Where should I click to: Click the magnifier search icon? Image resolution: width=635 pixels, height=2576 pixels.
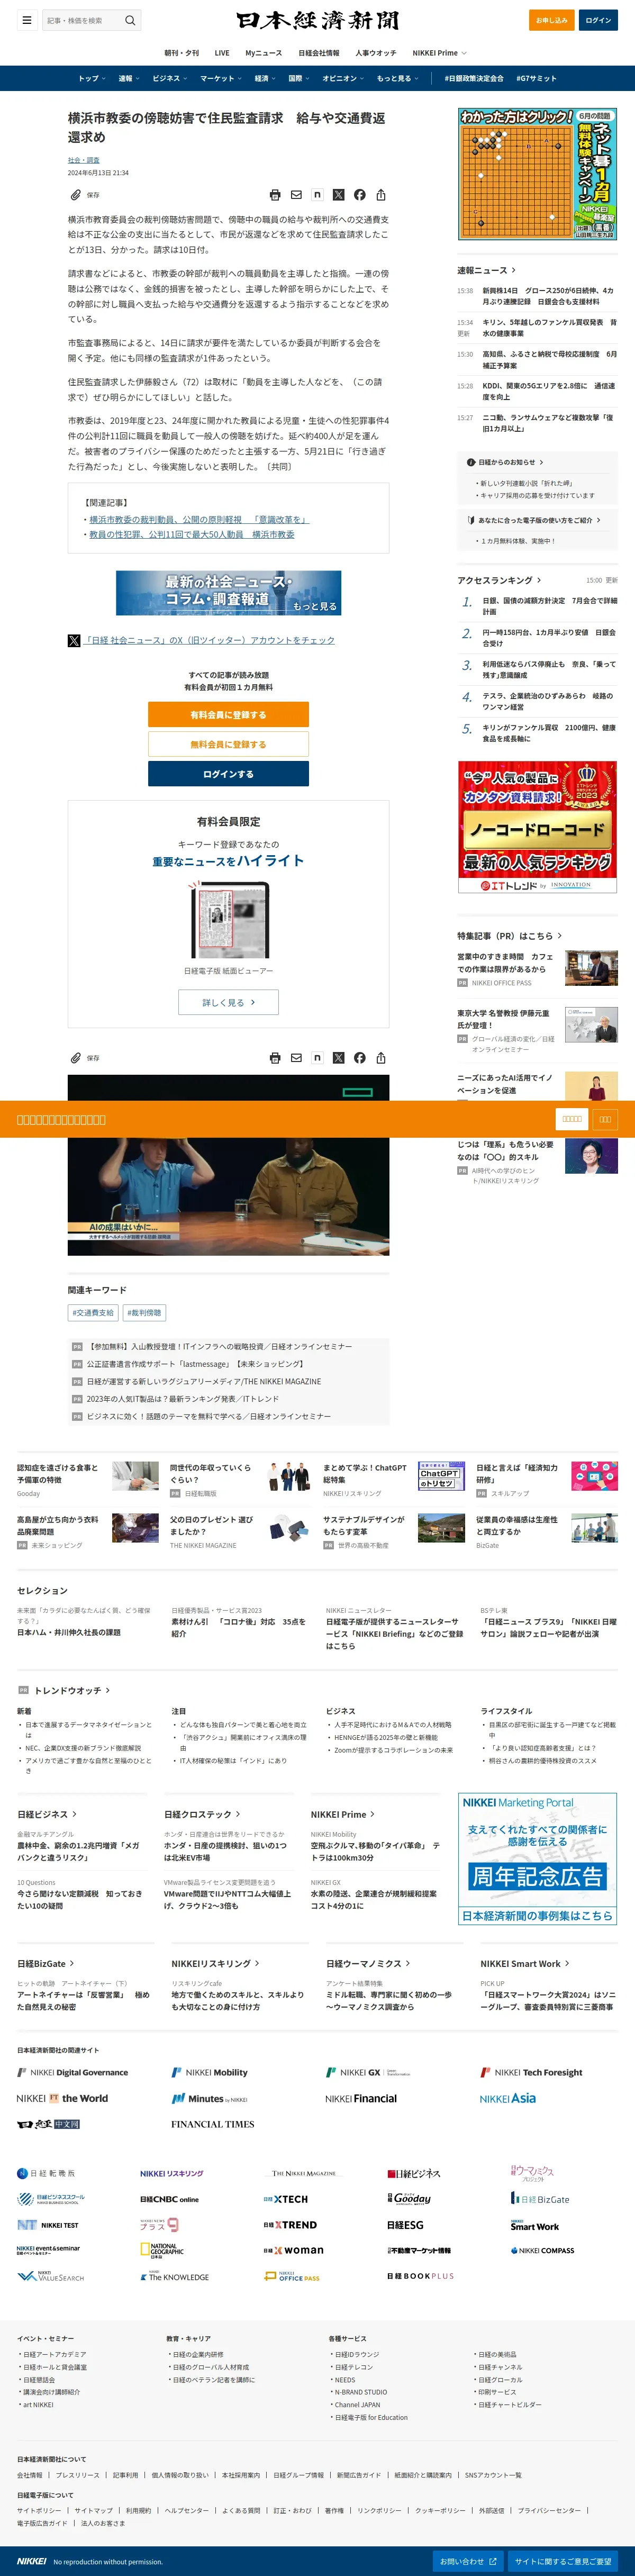pos(130,20)
